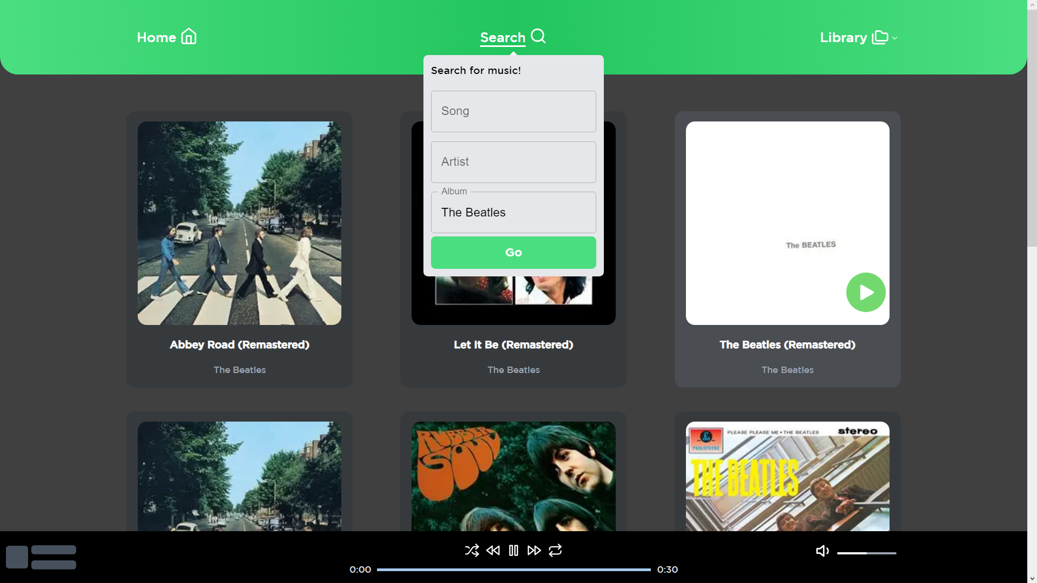Toggle repeat in the player bar
The width and height of the screenshot is (1037, 583).
pos(555,550)
